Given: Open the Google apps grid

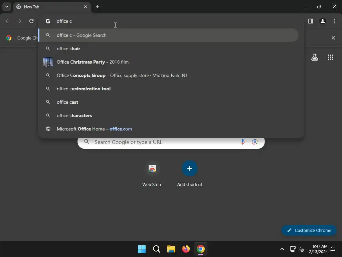Looking at the screenshot, I should (331, 57).
